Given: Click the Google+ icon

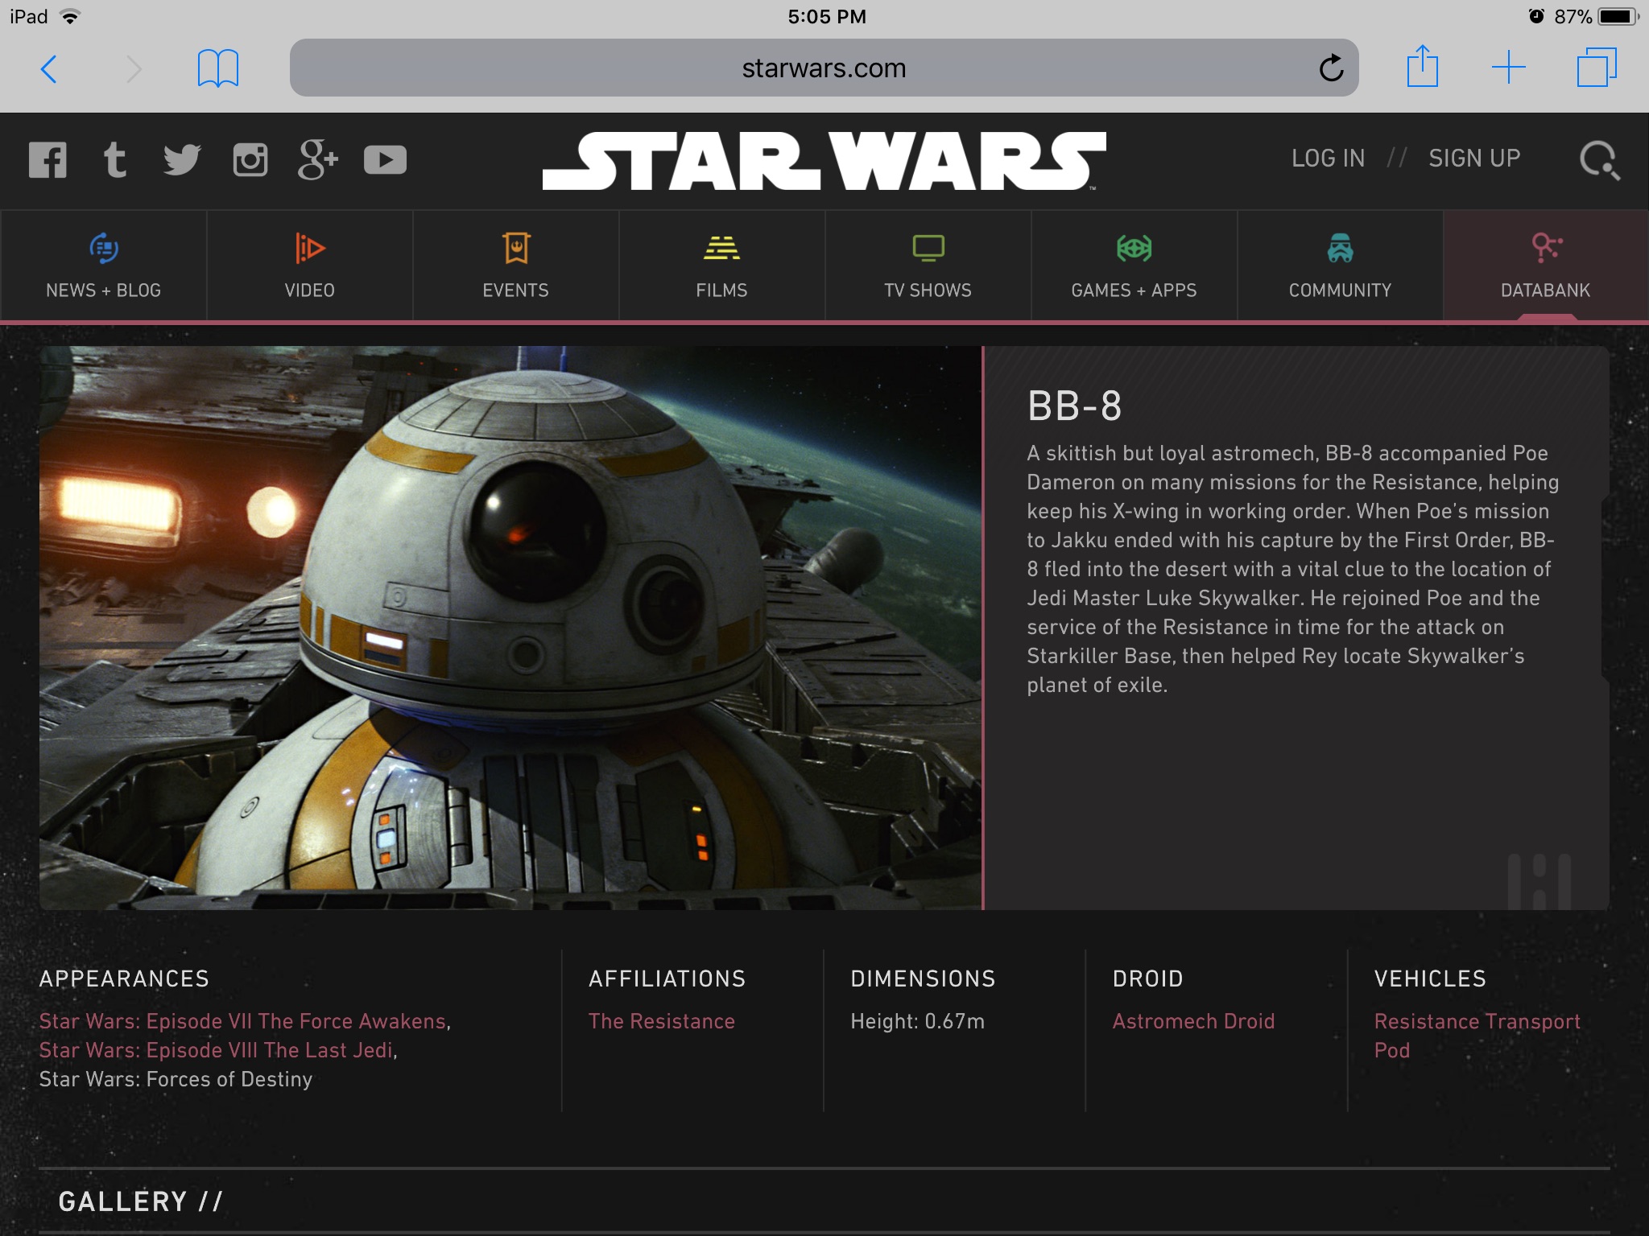Looking at the screenshot, I should (x=317, y=160).
